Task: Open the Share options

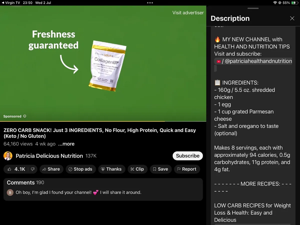Action: click(x=51, y=169)
